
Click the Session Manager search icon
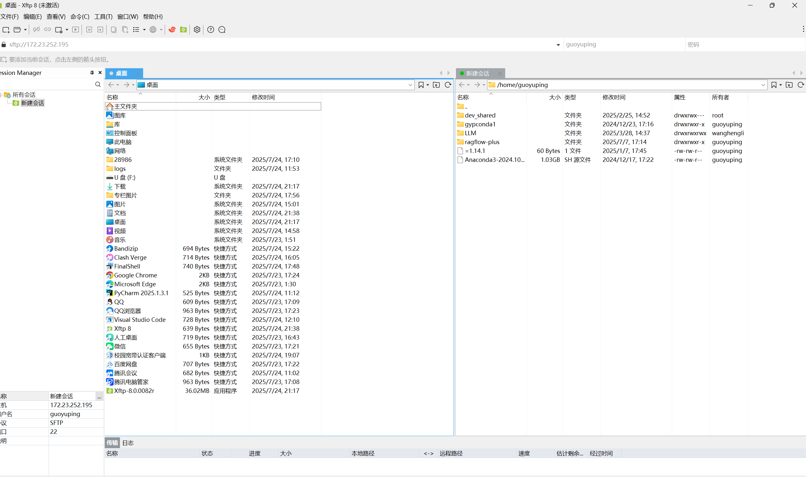click(x=98, y=84)
